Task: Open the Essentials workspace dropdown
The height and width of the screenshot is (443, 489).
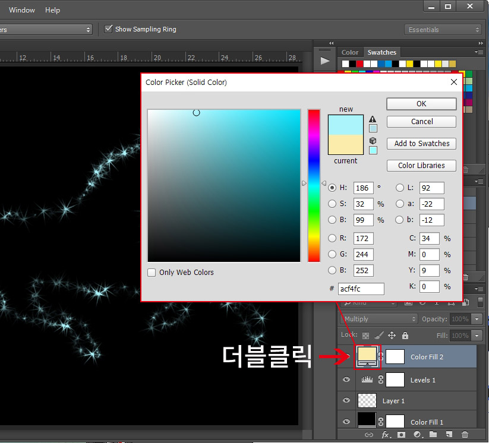Action: [x=443, y=30]
